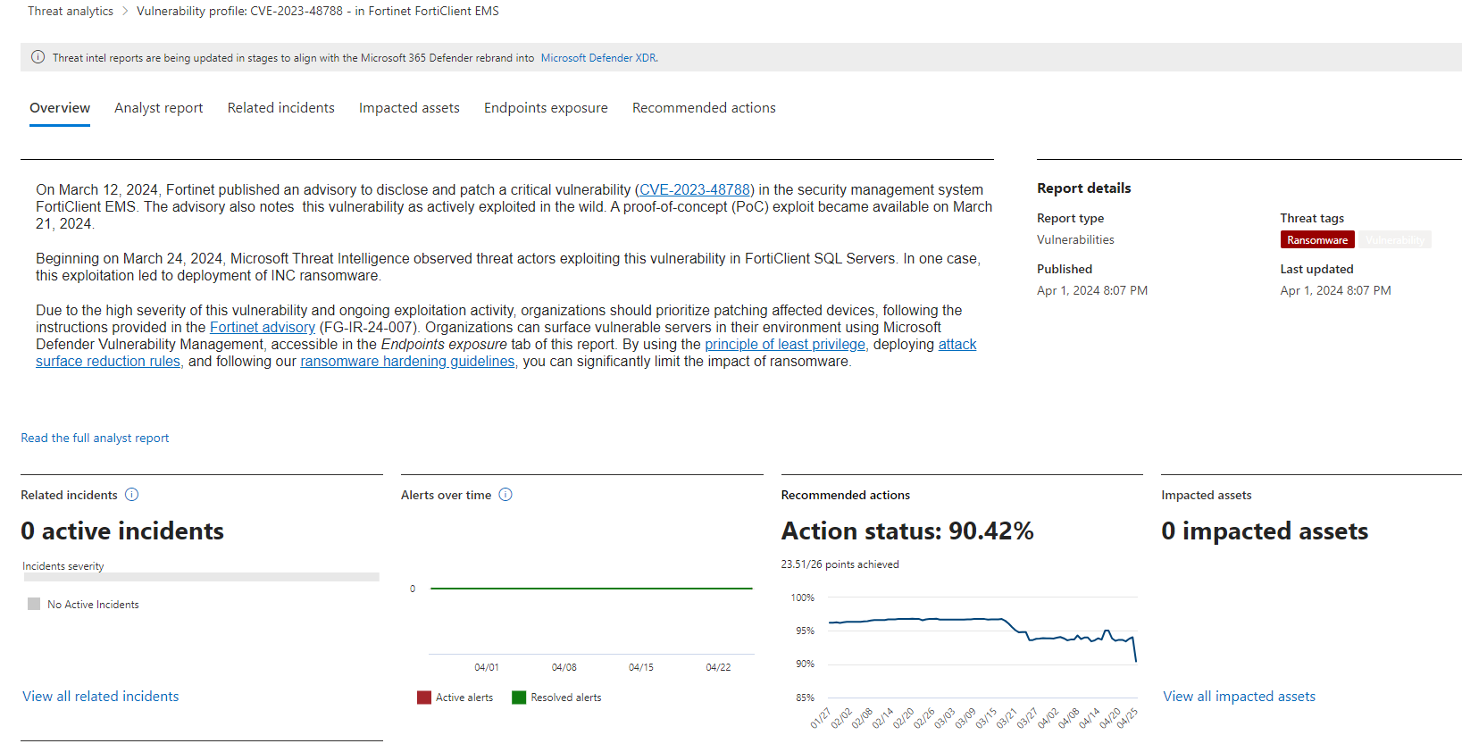
Task: Click the 04/22 date on alerts chart
Action: click(718, 667)
